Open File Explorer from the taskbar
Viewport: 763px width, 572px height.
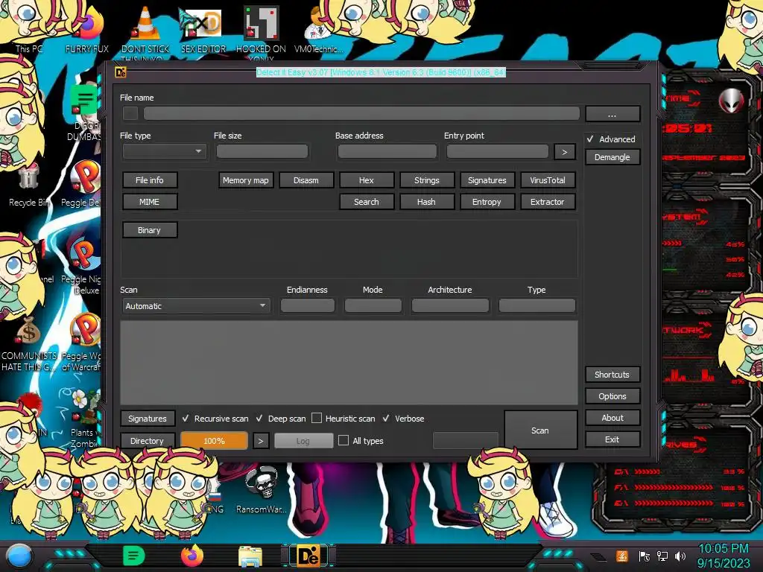click(x=250, y=557)
